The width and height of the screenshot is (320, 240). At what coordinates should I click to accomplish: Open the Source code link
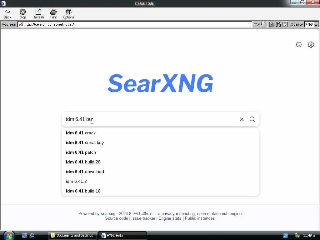pos(117,218)
